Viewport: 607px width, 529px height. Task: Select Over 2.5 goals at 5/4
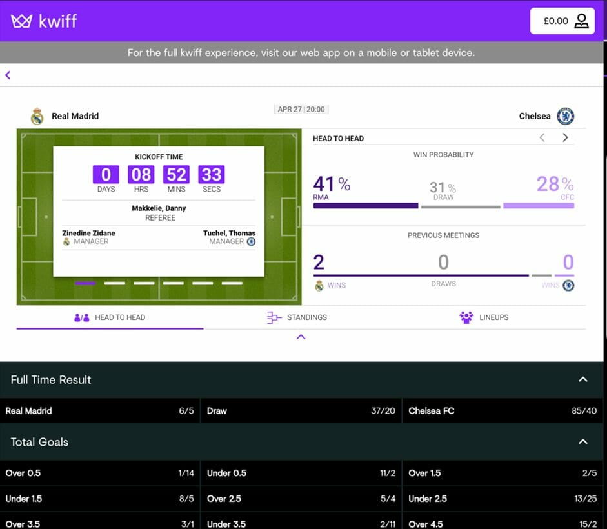point(301,499)
